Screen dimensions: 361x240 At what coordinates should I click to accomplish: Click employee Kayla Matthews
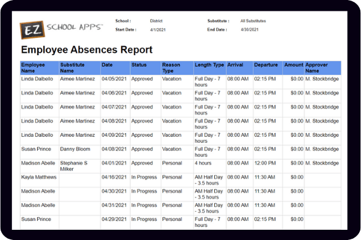pyautogui.click(x=39, y=177)
